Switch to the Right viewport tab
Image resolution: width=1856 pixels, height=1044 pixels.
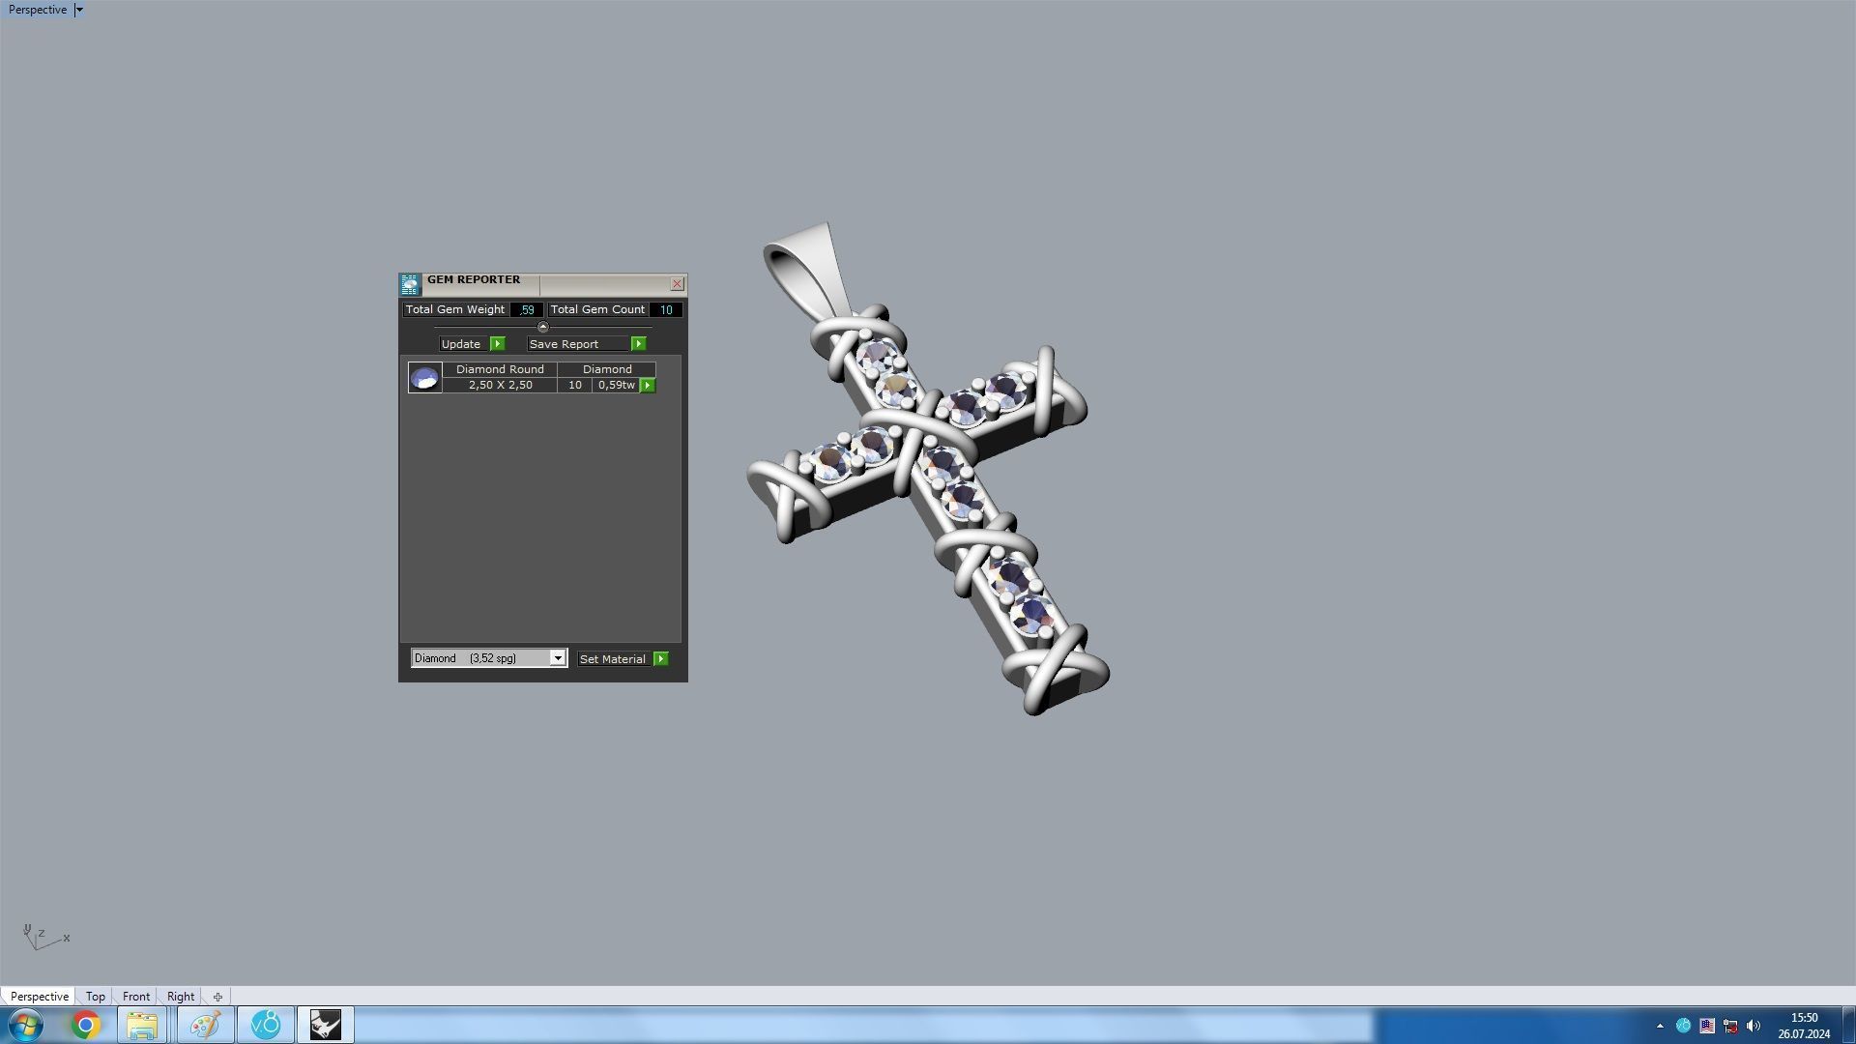tap(181, 997)
